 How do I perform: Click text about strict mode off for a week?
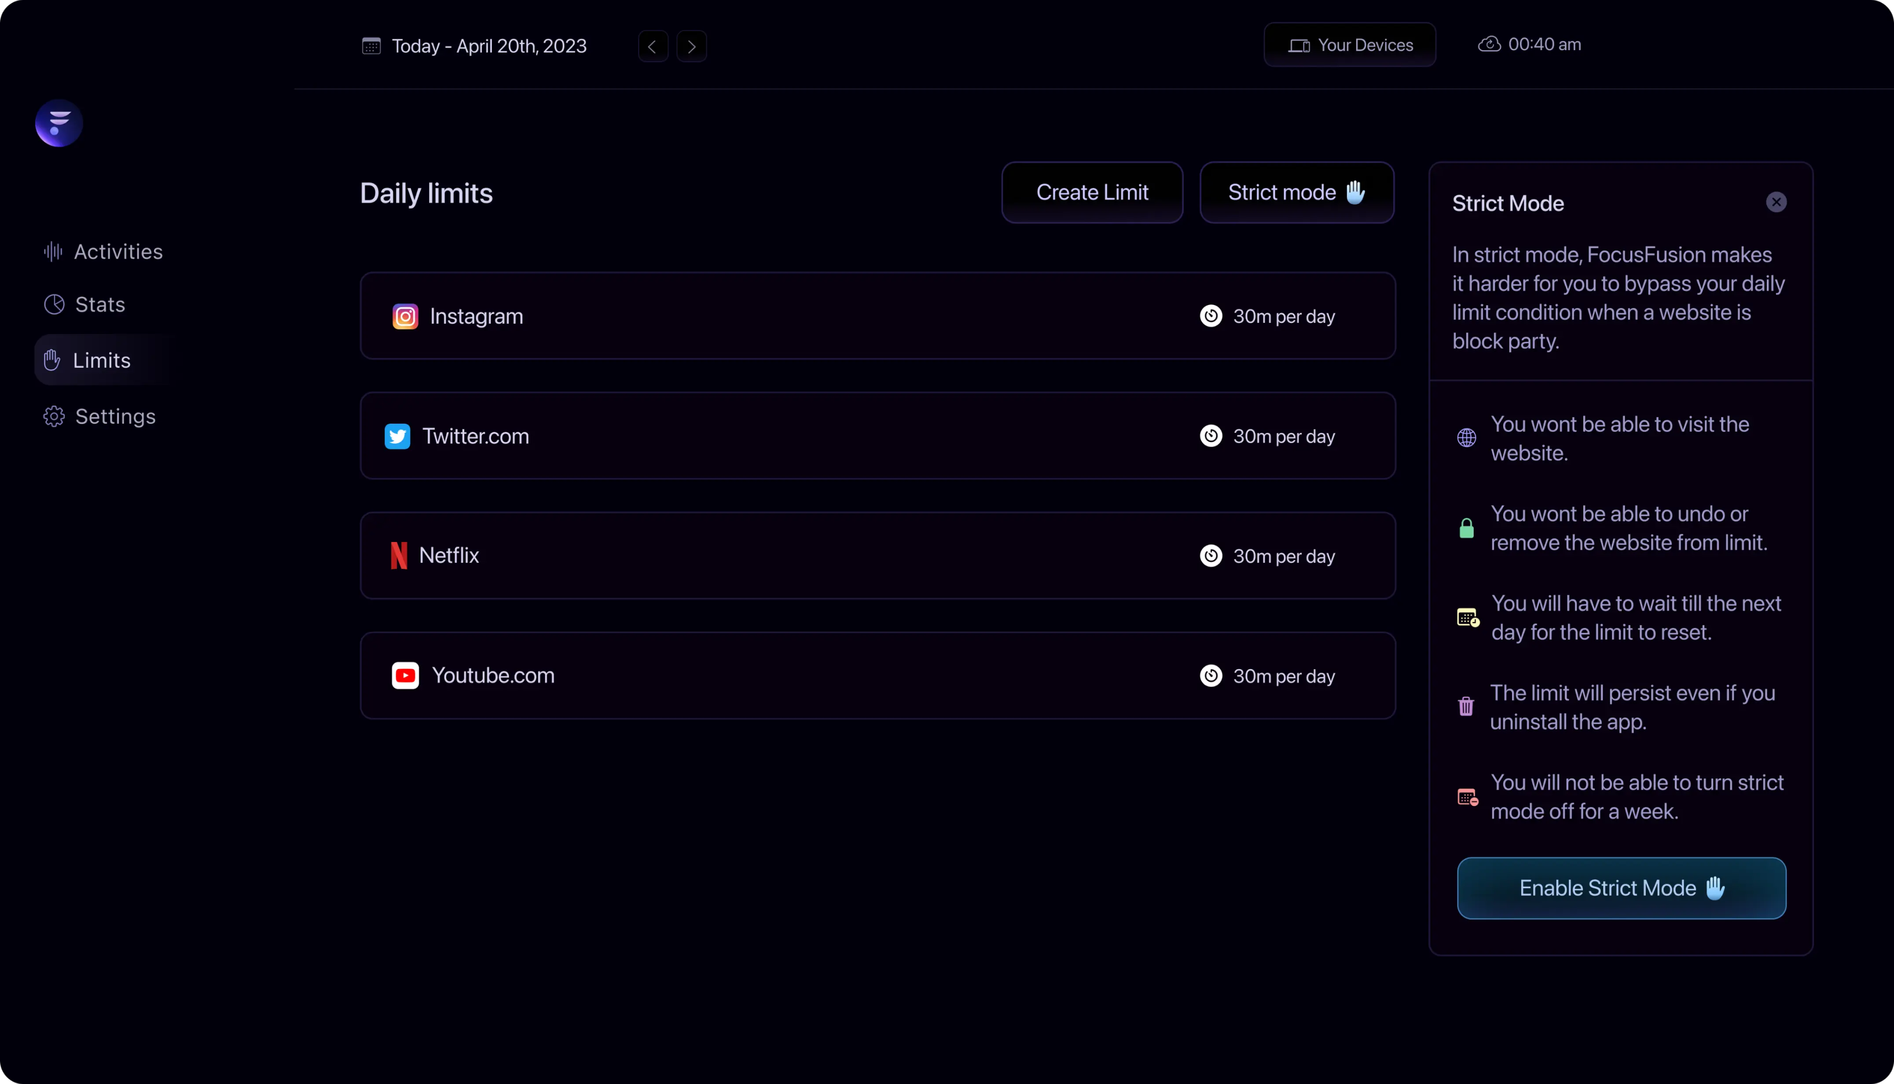click(x=1637, y=797)
